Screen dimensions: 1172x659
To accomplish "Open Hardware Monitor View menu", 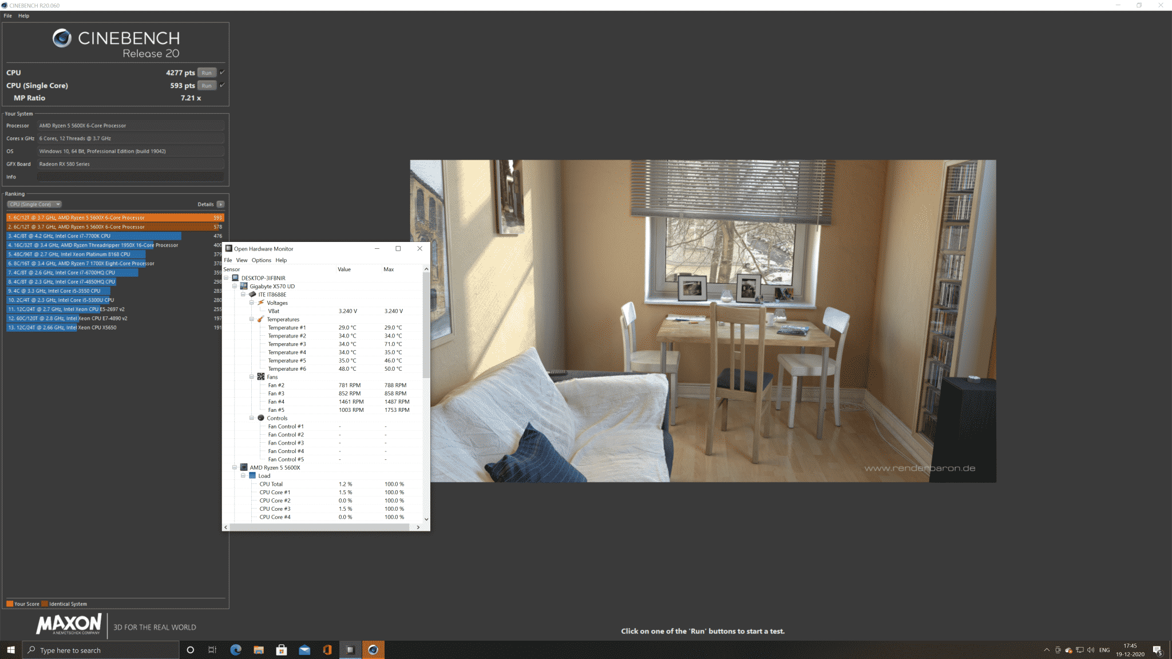I will pyautogui.click(x=242, y=260).
